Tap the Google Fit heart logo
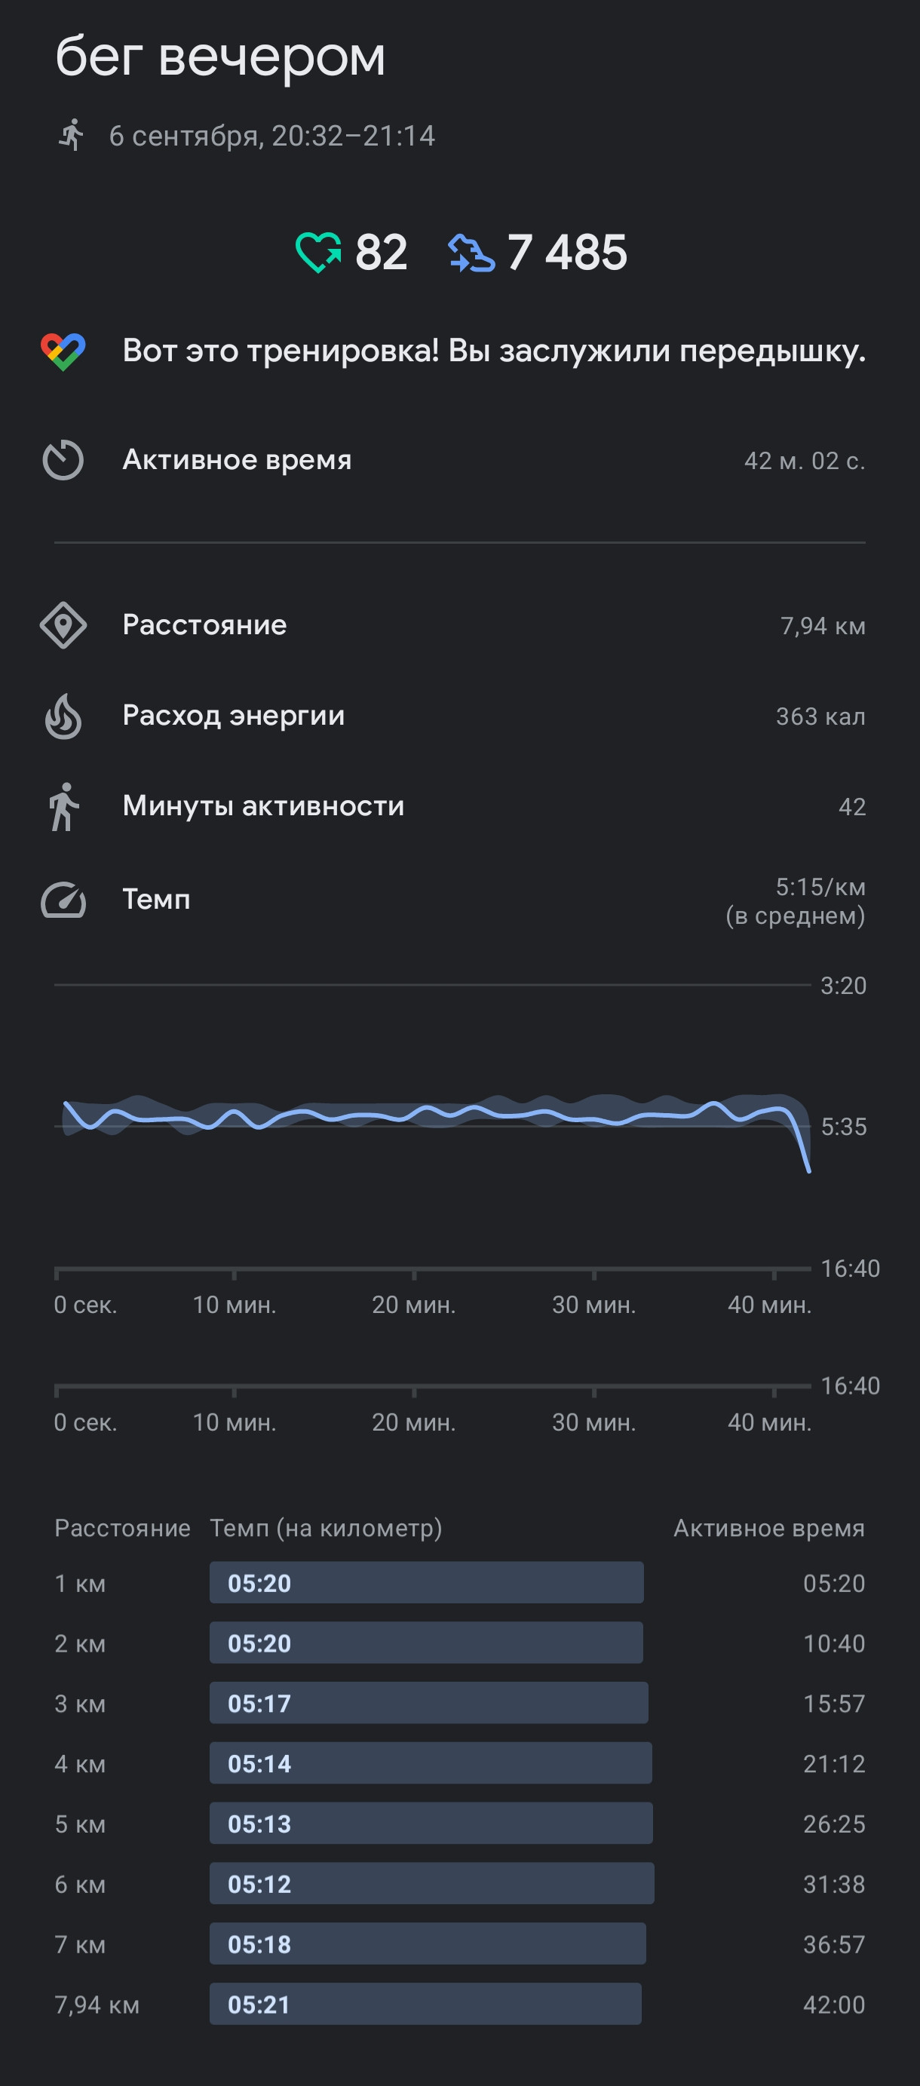 (63, 351)
